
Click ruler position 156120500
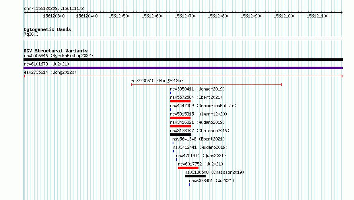119,16
